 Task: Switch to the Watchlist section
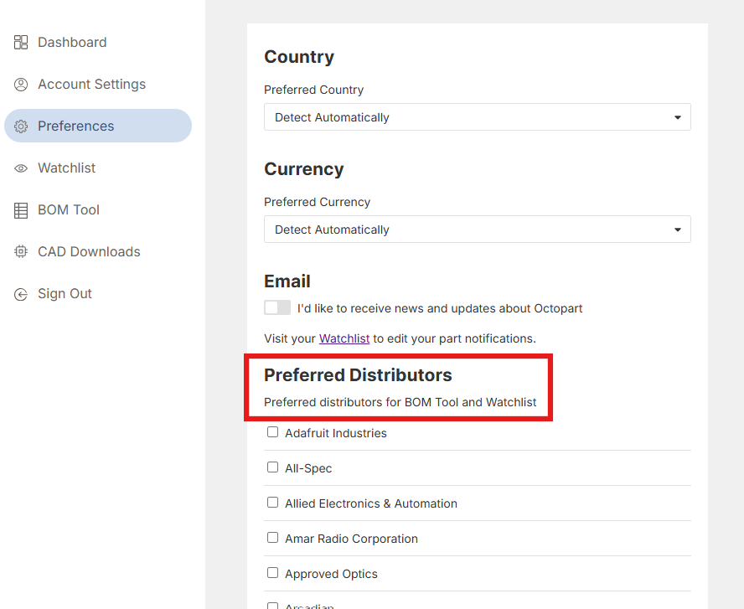(x=66, y=168)
